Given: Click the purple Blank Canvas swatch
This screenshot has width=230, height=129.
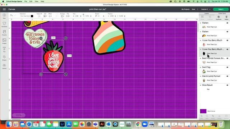Looking at the screenshot, I should (203, 111).
